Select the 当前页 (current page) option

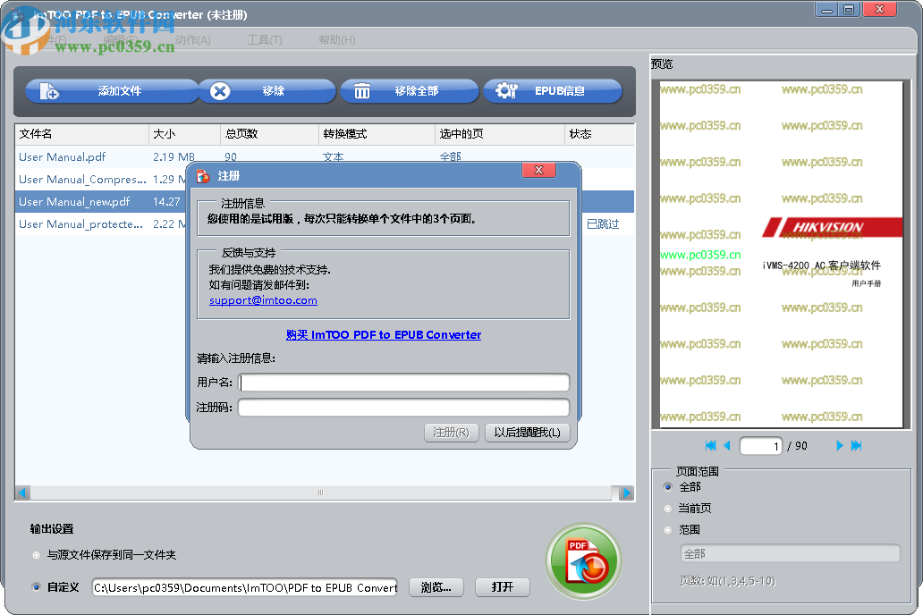tap(665, 507)
